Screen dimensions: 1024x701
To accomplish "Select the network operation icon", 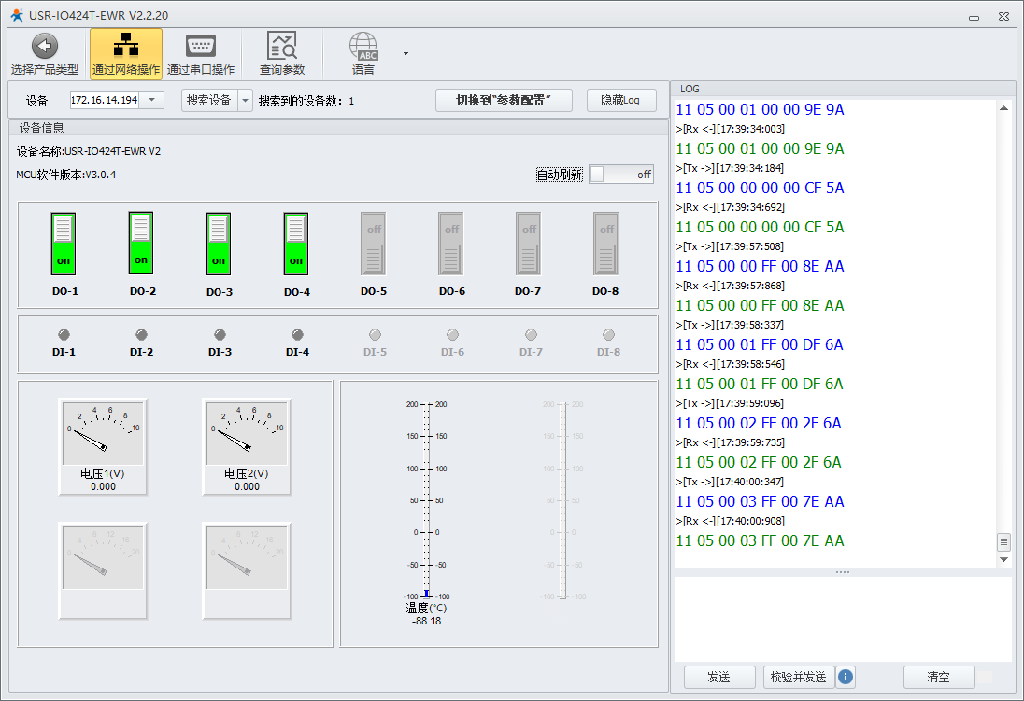I will point(126,47).
